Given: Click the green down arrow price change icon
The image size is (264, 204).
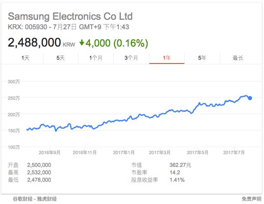Looking at the screenshot, I should click(82, 43).
